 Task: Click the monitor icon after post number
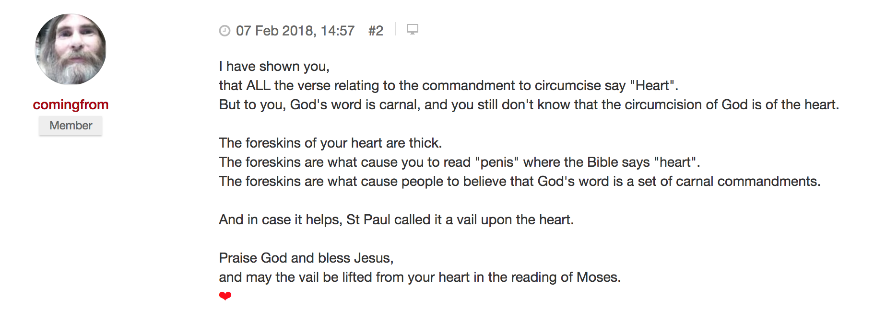(412, 29)
